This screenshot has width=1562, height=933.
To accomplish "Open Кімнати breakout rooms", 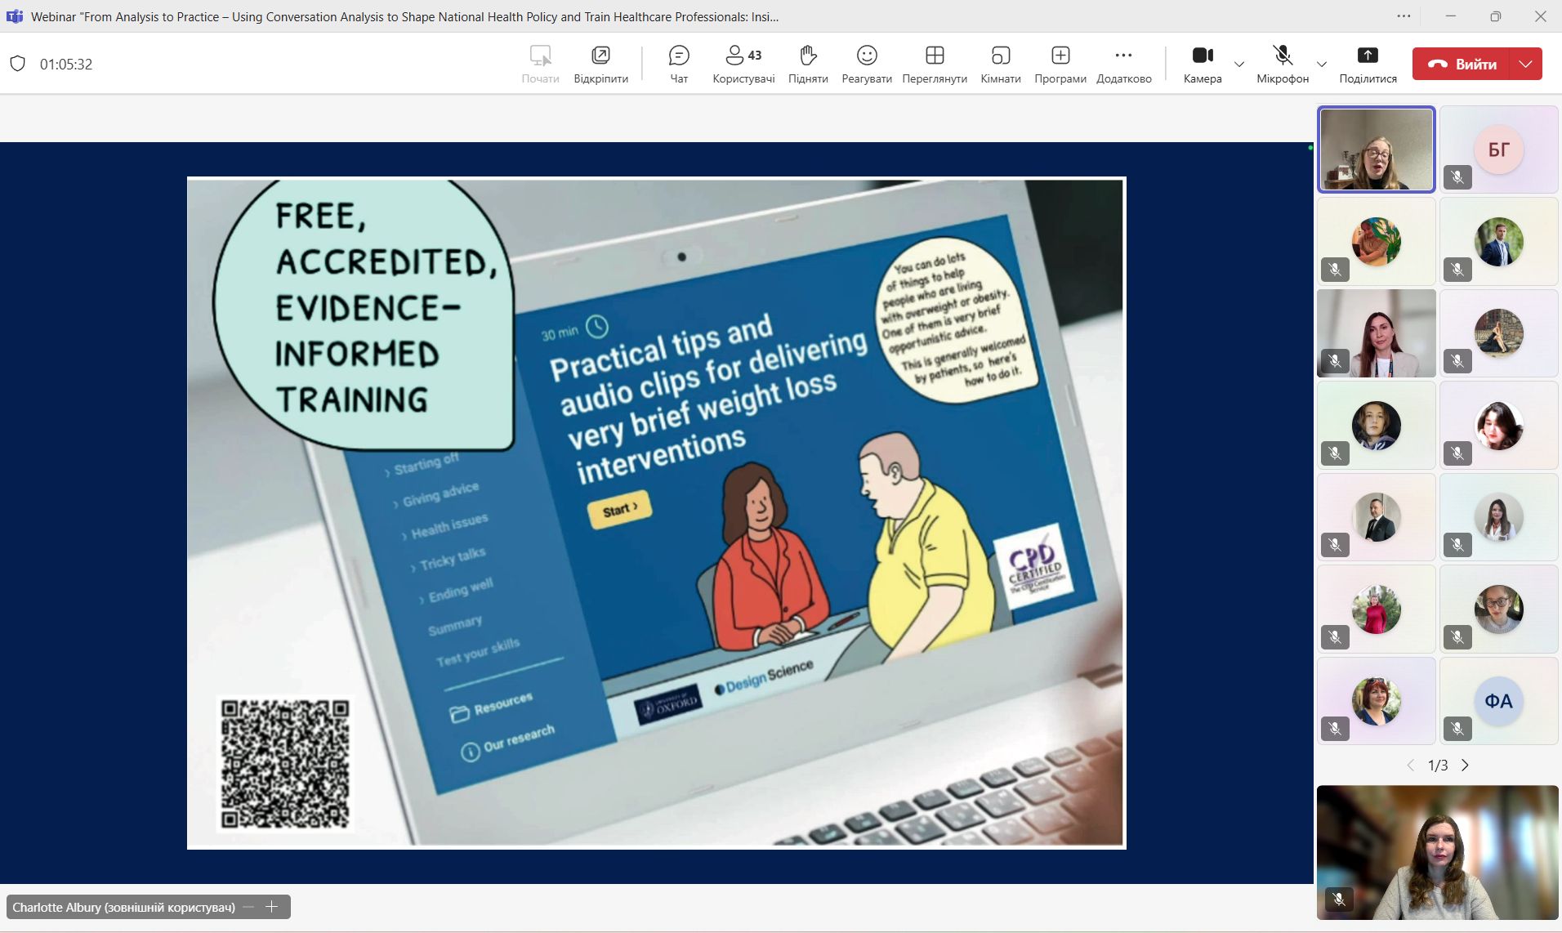I will tap(1000, 64).
